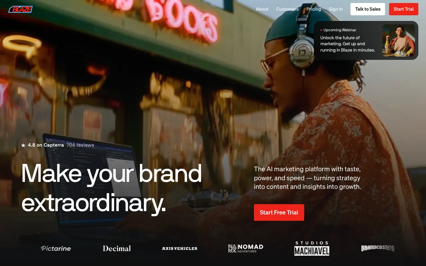Click the Axis Vehicles logo
The image size is (426, 266).
point(180,248)
